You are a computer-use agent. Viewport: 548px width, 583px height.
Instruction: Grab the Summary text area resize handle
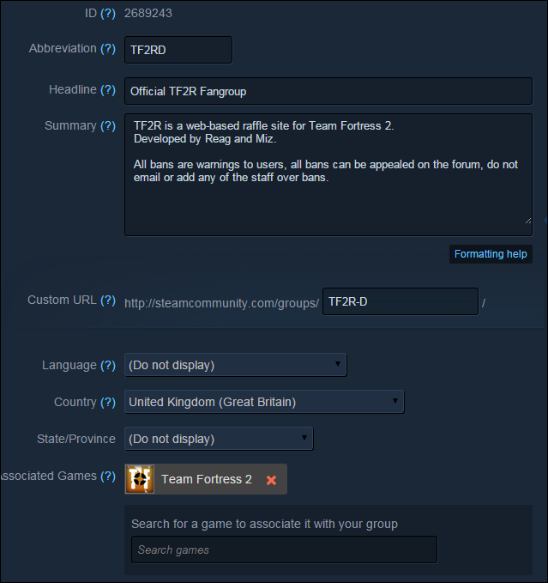coord(528,221)
